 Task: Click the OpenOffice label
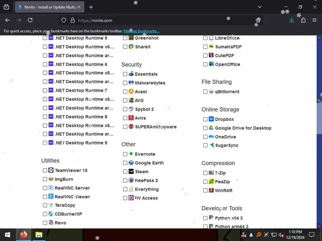tap(228, 64)
